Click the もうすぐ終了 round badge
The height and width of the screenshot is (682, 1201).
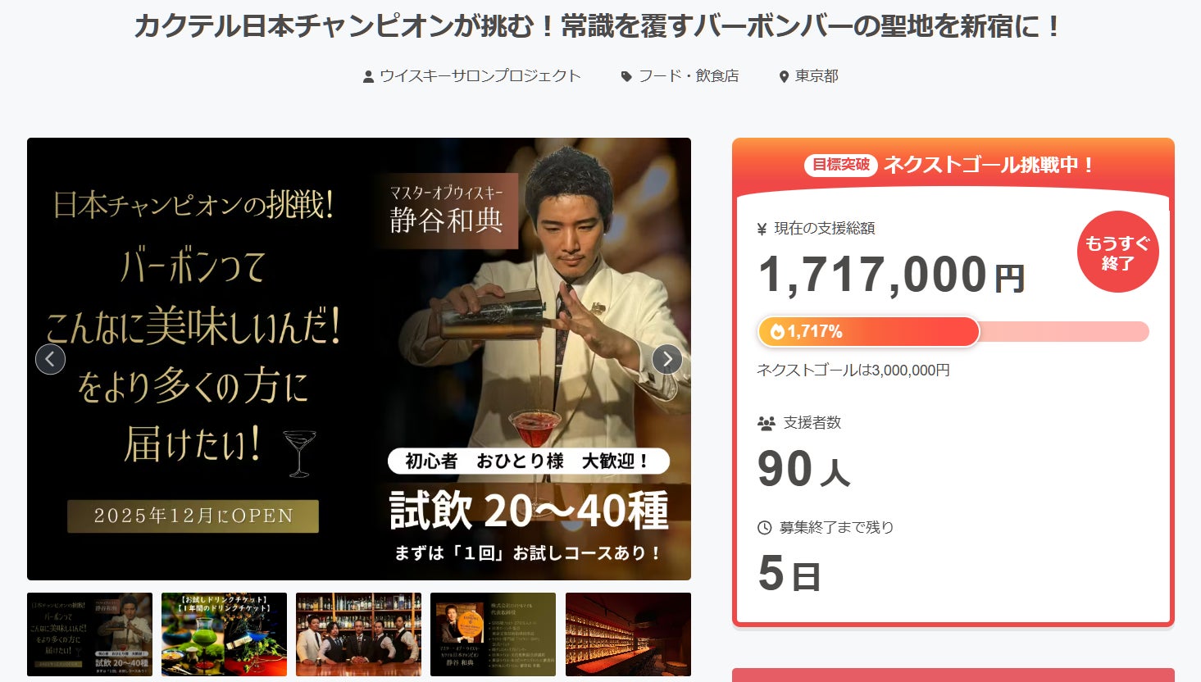1117,252
